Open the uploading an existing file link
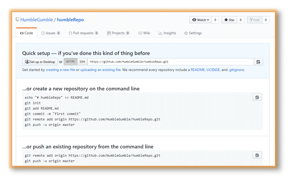The image size is (292, 182). (100, 70)
